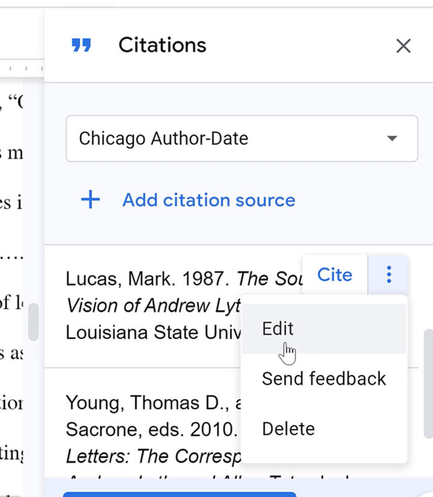Viewport: 433px width, 497px height.
Task: Click the blue quotation marks Citations icon
Action: (x=82, y=45)
